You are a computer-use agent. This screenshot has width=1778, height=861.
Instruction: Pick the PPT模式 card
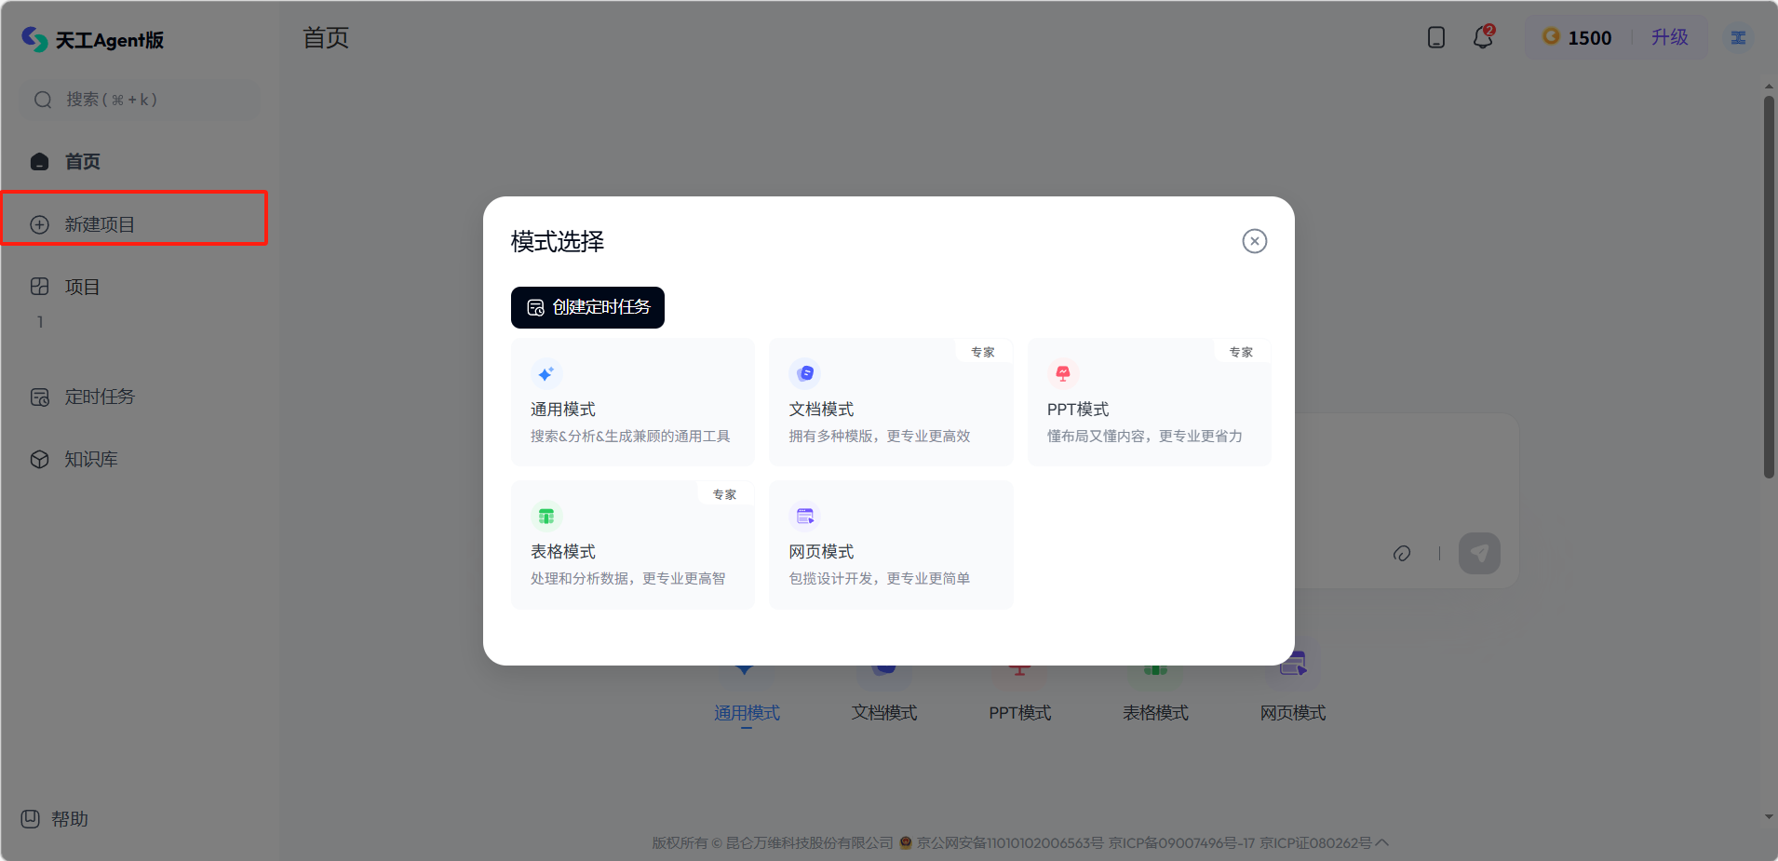pos(1149,402)
